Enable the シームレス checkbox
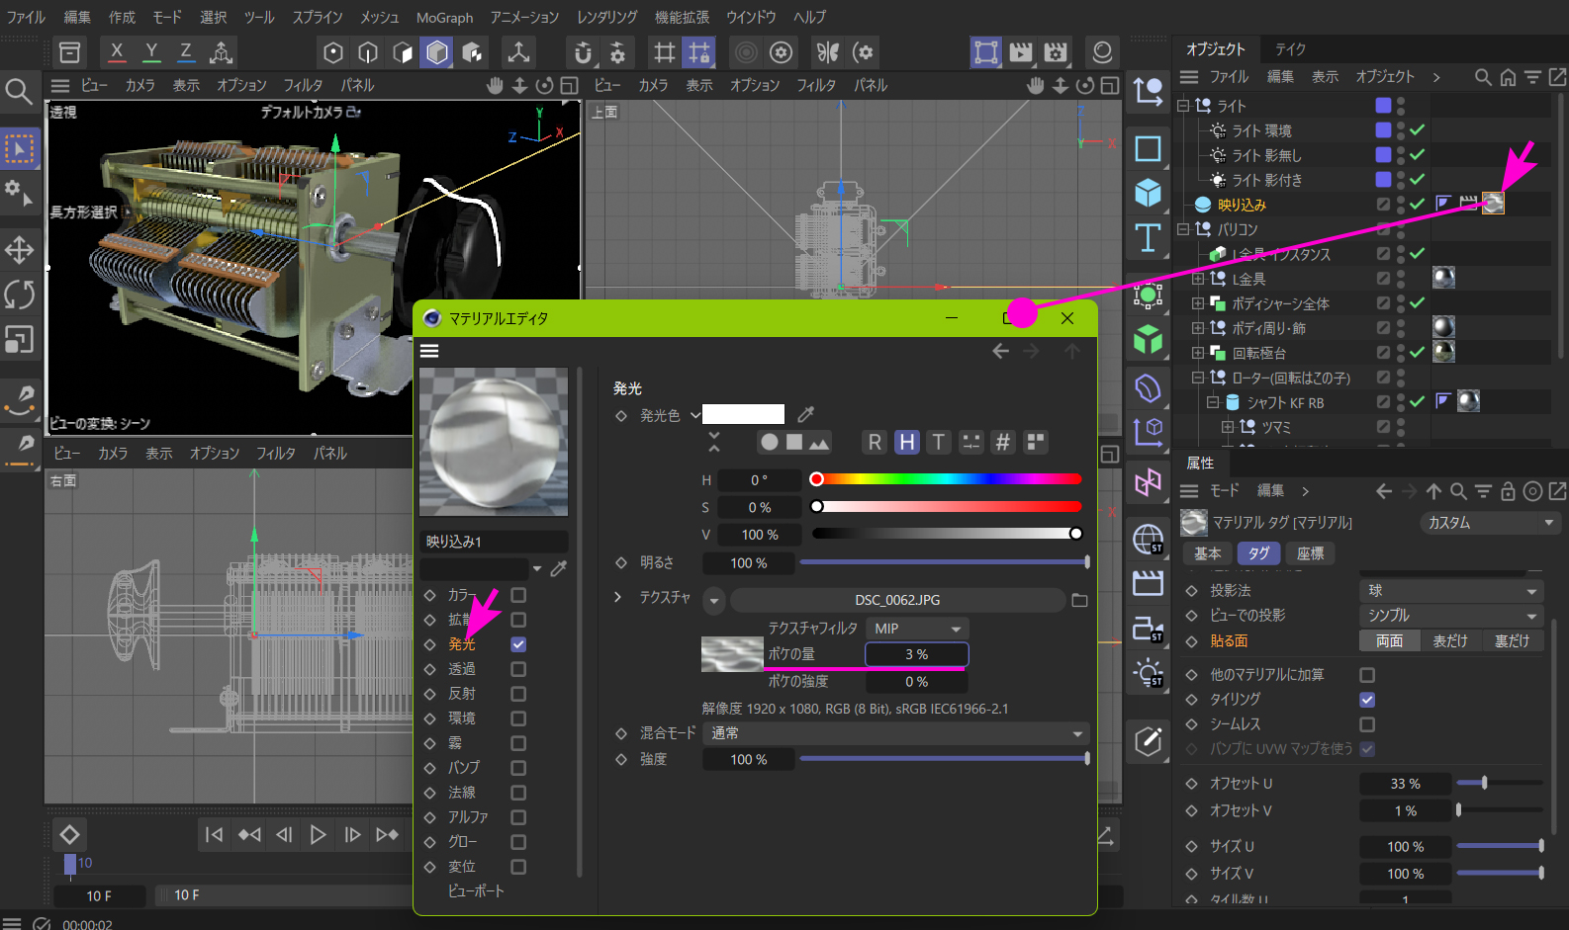The width and height of the screenshot is (1569, 930). 1367,724
